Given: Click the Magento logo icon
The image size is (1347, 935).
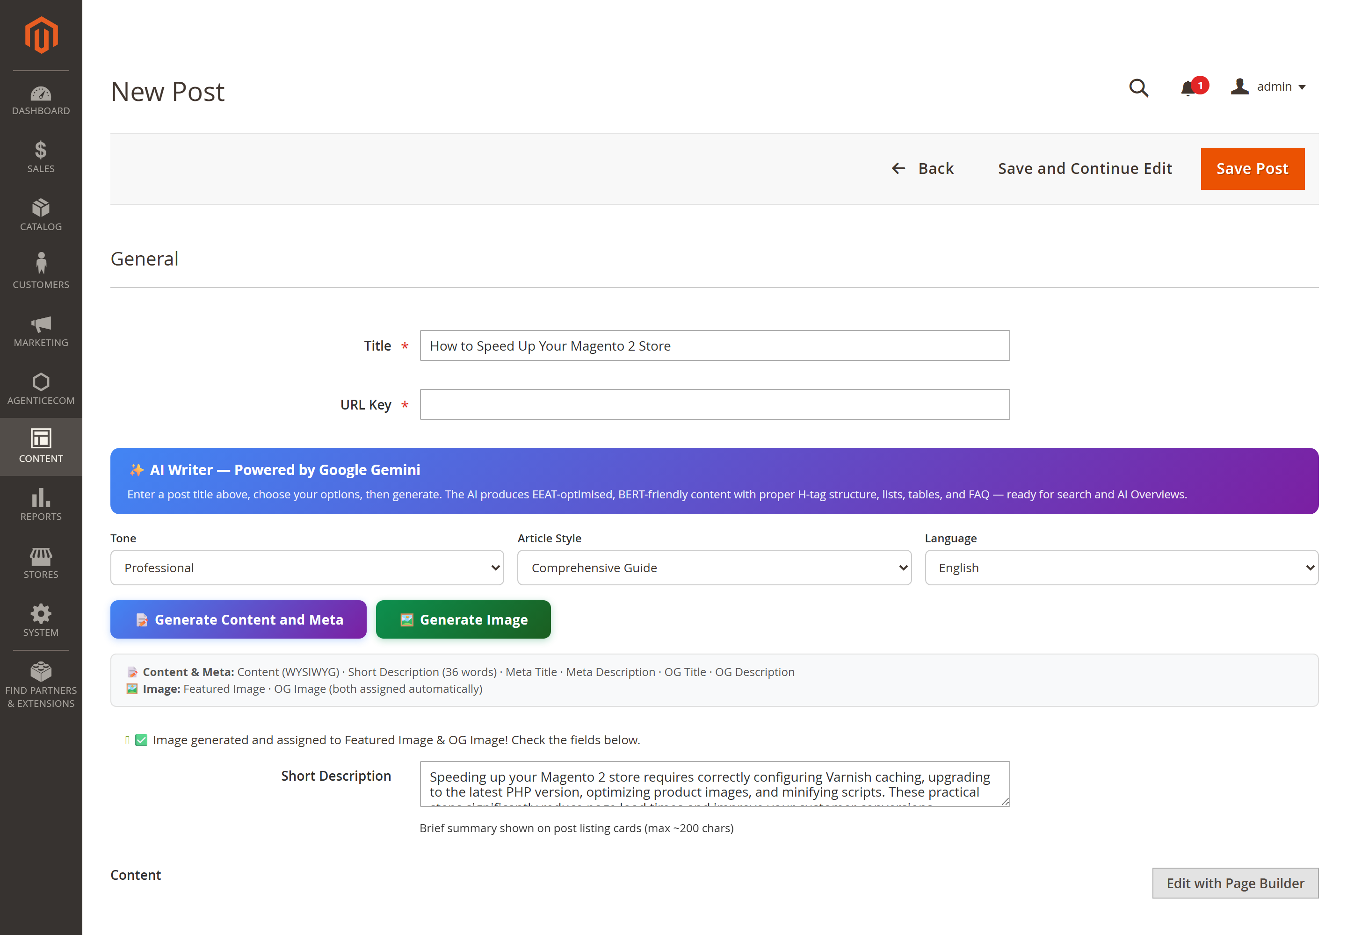Looking at the screenshot, I should click(41, 35).
